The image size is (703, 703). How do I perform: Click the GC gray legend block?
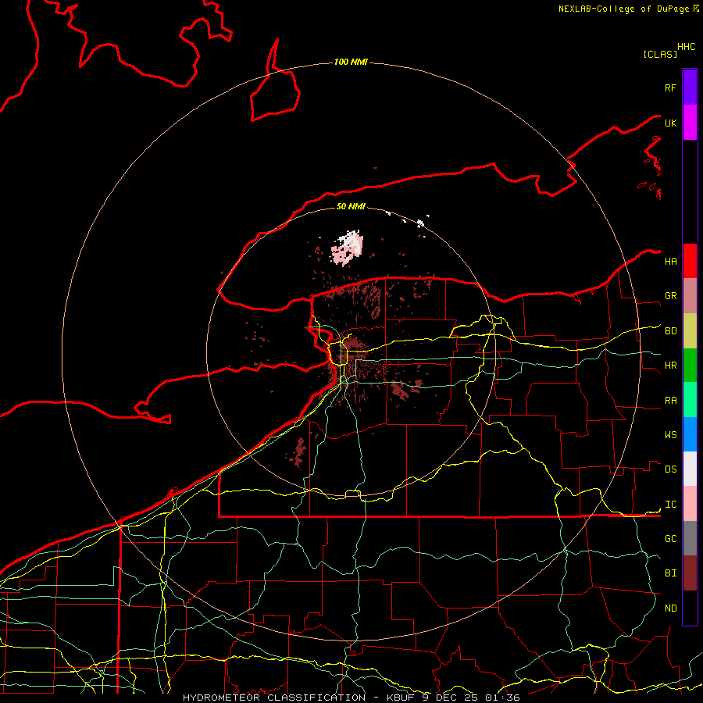click(x=690, y=538)
